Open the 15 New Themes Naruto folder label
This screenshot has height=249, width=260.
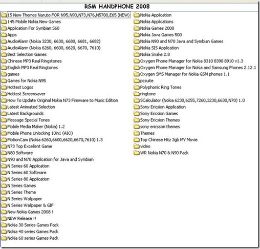[69, 15]
